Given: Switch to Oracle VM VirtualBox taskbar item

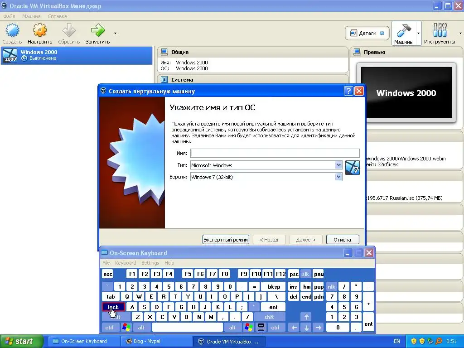Looking at the screenshot, I should point(229,341).
